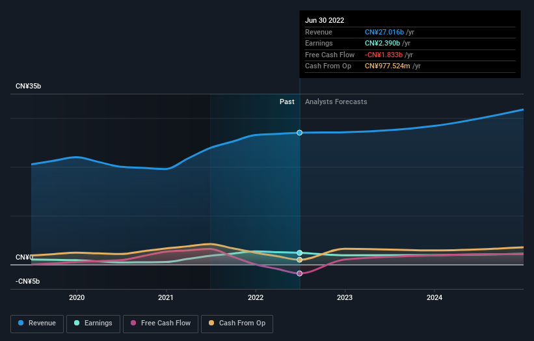Click the Analysts Forecasts label
This screenshot has height=341, width=534.
pos(336,102)
